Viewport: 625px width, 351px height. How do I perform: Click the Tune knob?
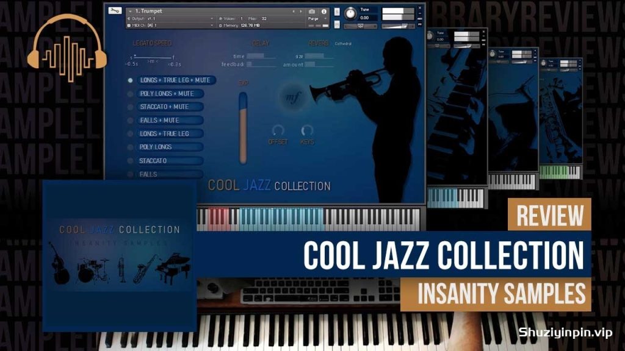pos(350,14)
